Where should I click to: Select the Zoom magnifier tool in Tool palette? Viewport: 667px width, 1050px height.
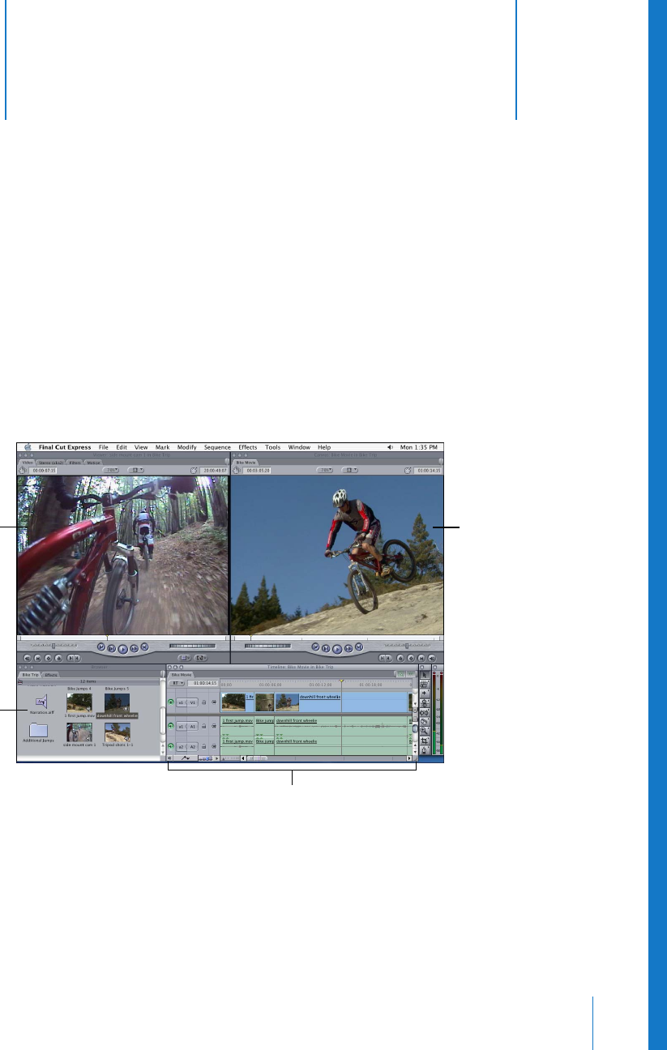coord(425,730)
